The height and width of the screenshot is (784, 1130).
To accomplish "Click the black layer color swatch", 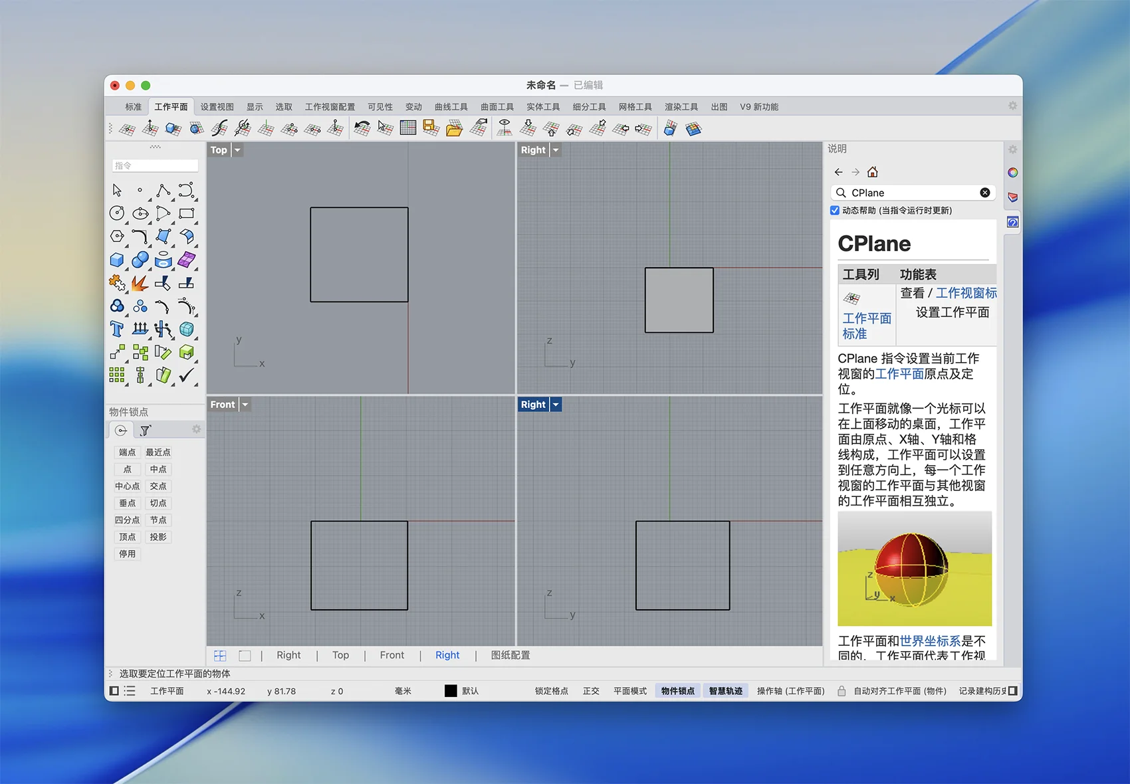I will (451, 691).
